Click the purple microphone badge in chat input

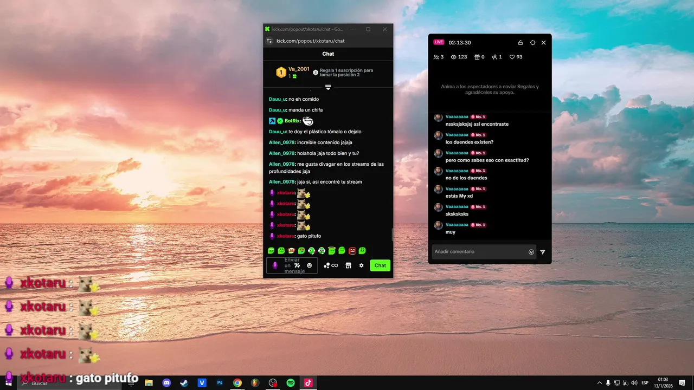pos(275,265)
